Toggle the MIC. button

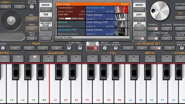[32, 19]
